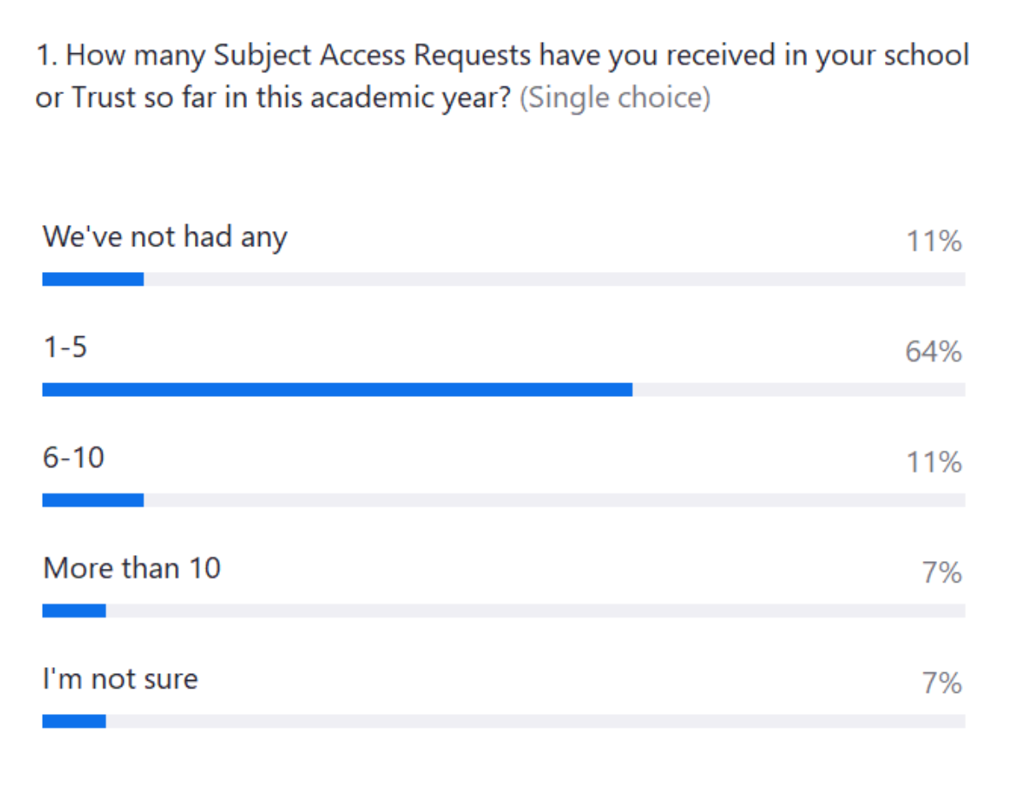Click the blue bar under "More than 10"

point(74,611)
